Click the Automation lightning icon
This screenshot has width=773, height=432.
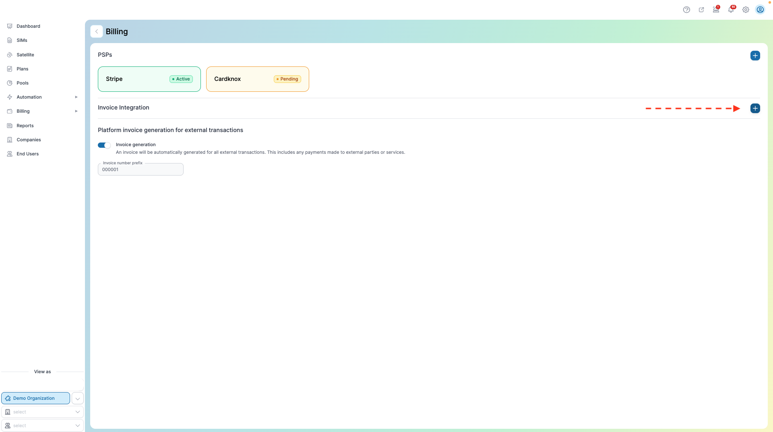pyautogui.click(x=10, y=97)
